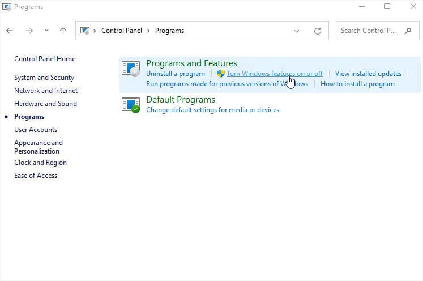Click the Back arrow navigation button
Viewport: 423px width, 281px height.
click(10, 31)
